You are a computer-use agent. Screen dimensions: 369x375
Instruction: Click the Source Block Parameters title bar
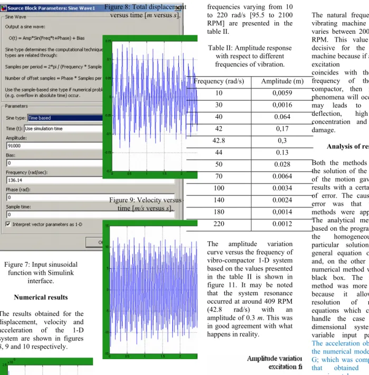click(x=92, y=8)
